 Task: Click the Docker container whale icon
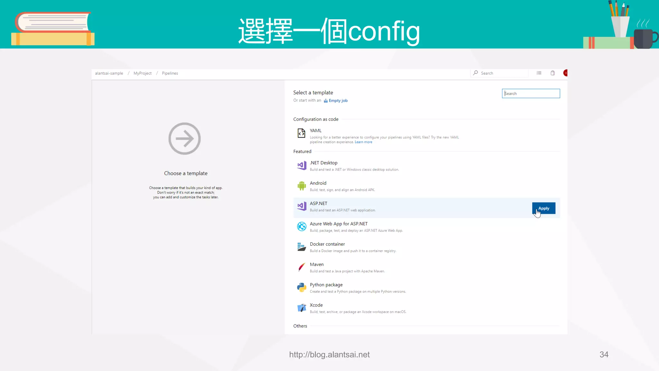(302, 247)
